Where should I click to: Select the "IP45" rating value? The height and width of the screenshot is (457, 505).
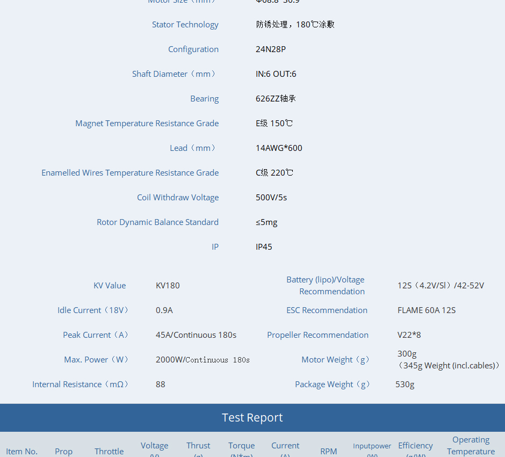pyautogui.click(x=264, y=247)
